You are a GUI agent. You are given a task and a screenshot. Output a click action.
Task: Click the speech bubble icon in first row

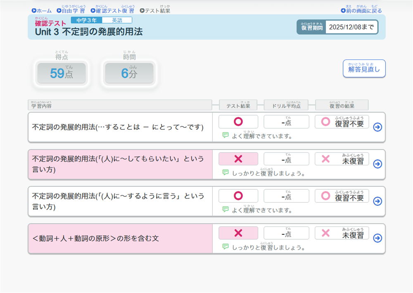coord(225,135)
